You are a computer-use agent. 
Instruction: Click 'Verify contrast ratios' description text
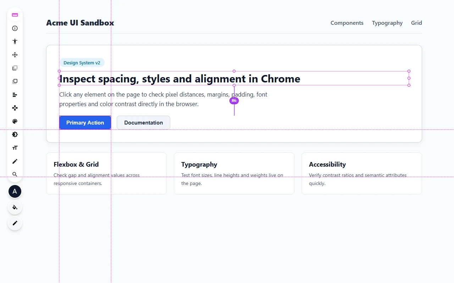(x=358, y=179)
